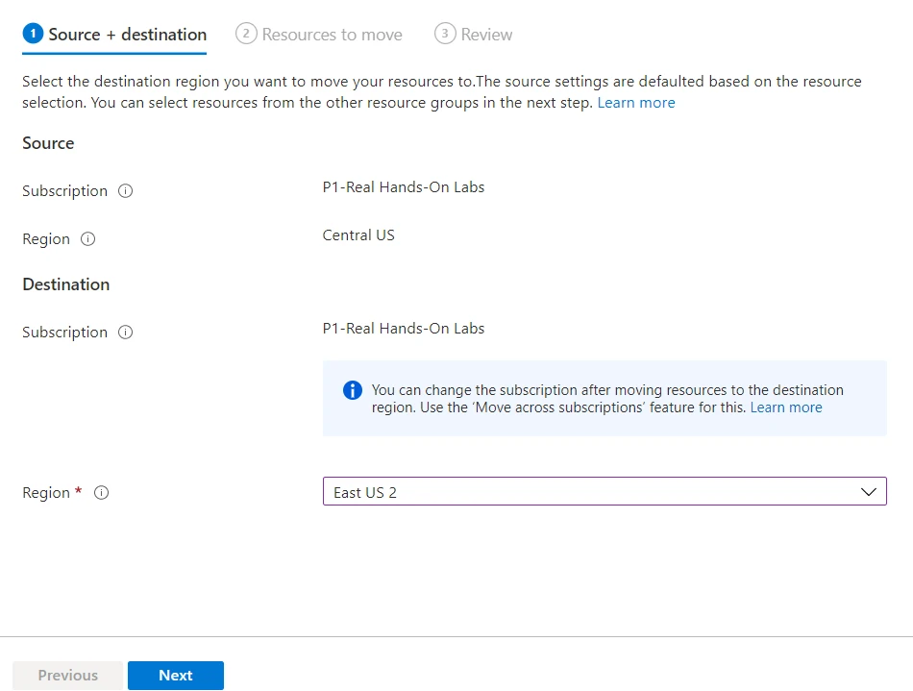Switch to the Resources to move tab
Image resolution: width=913 pixels, height=691 pixels.
pyautogui.click(x=331, y=34)
